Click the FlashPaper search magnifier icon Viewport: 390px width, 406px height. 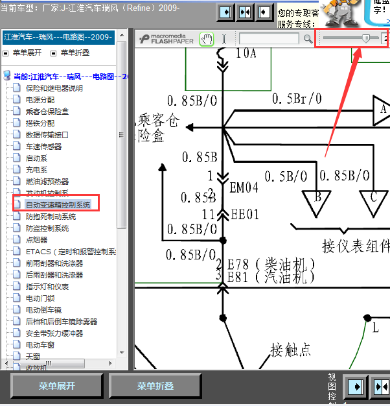point(308,39)
